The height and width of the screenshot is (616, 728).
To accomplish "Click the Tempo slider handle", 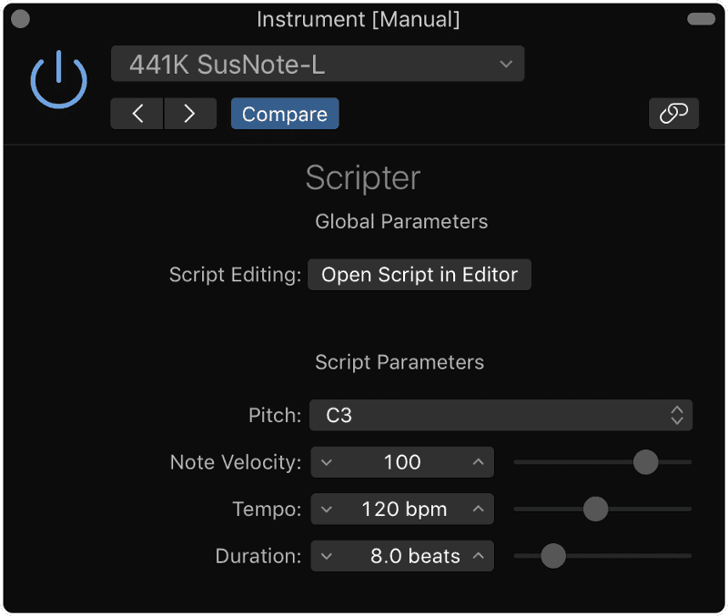I will pos(595,509).
